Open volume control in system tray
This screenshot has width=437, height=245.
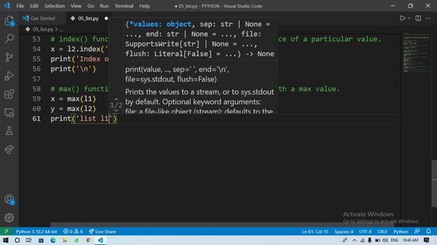click(385, 240)
